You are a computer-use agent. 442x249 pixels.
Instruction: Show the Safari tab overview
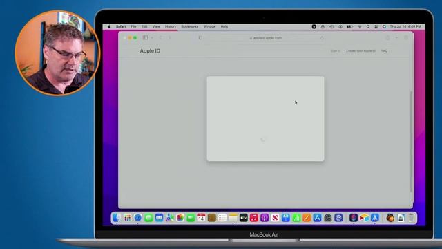(406, 37)
